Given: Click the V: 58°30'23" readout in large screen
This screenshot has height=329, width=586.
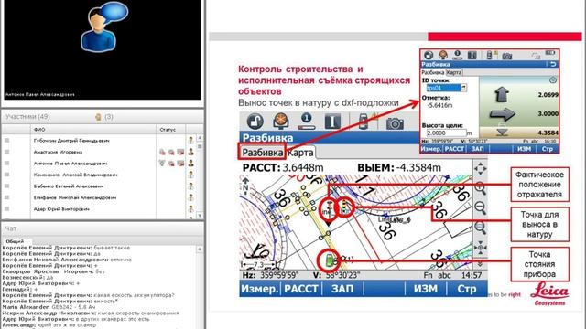Looking at the screenshot, I should (x=336, y=275).
